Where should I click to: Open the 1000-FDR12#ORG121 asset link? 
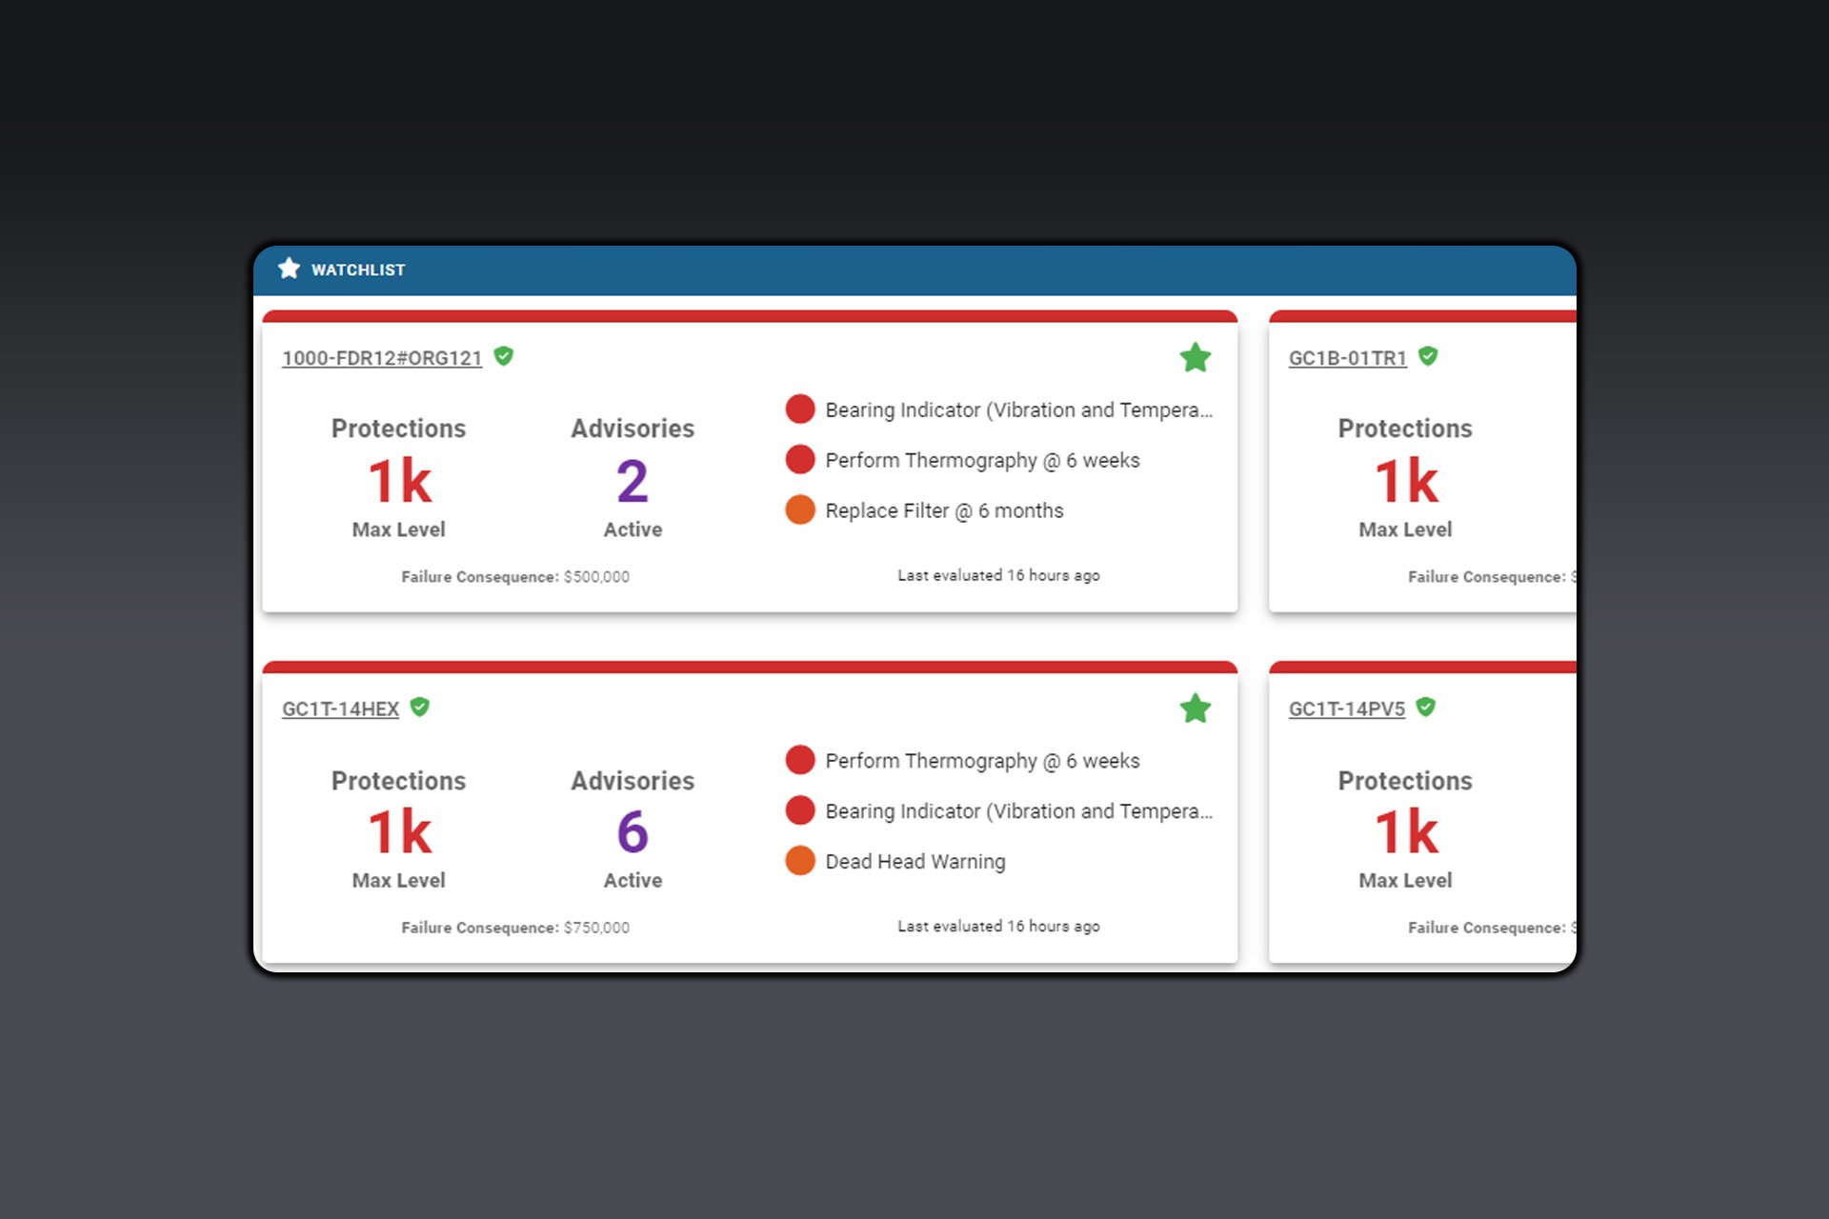click(x=381, y=358)
